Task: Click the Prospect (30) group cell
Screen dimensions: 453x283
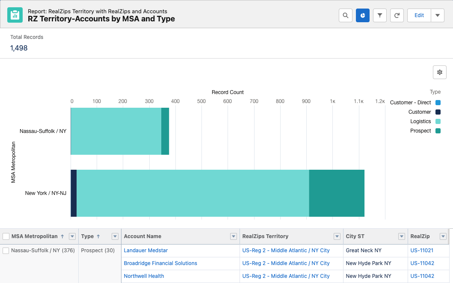Action: click(x=98, y=251)
